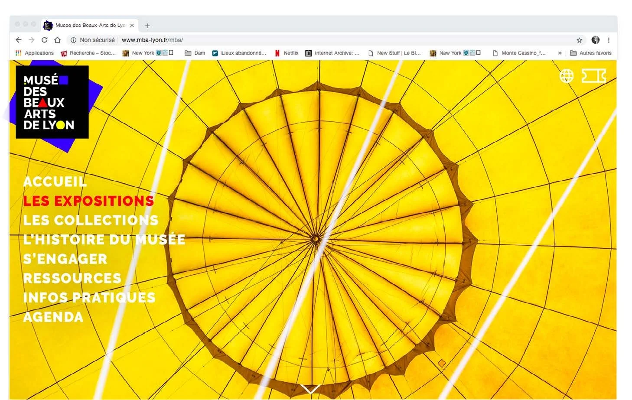Open the Ressources section
This screenshot has height=400, width=632.
coord(72,278)
